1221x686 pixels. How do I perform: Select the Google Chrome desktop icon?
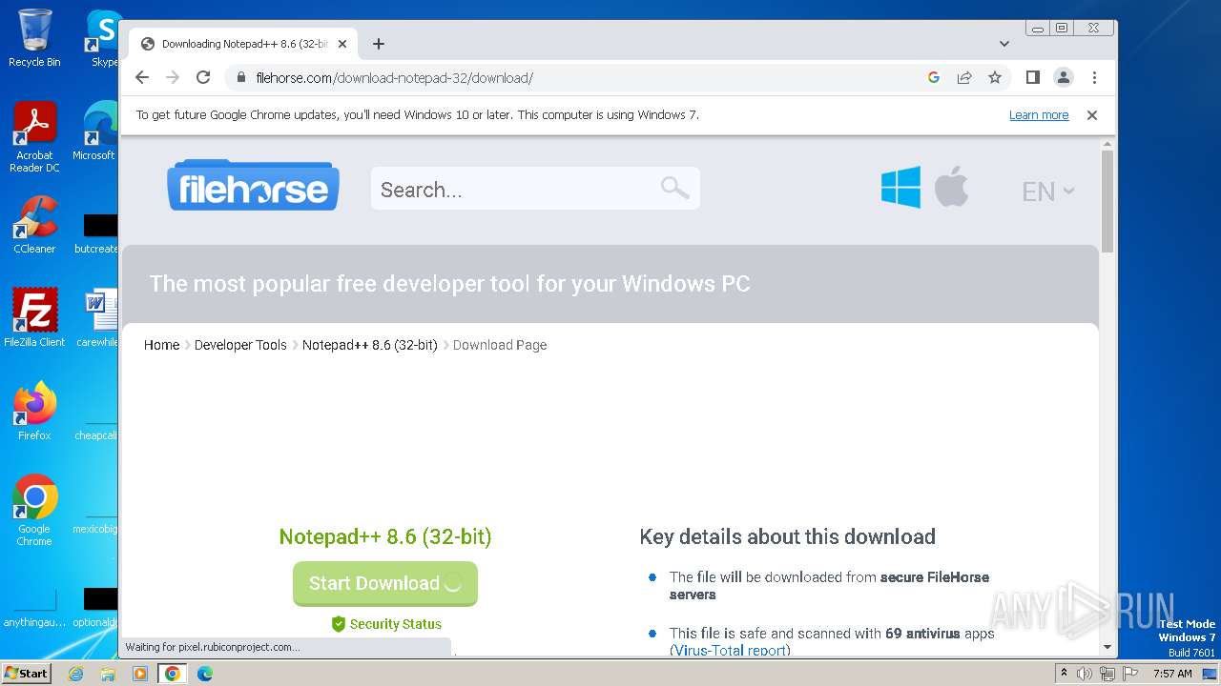coord(34,511)
